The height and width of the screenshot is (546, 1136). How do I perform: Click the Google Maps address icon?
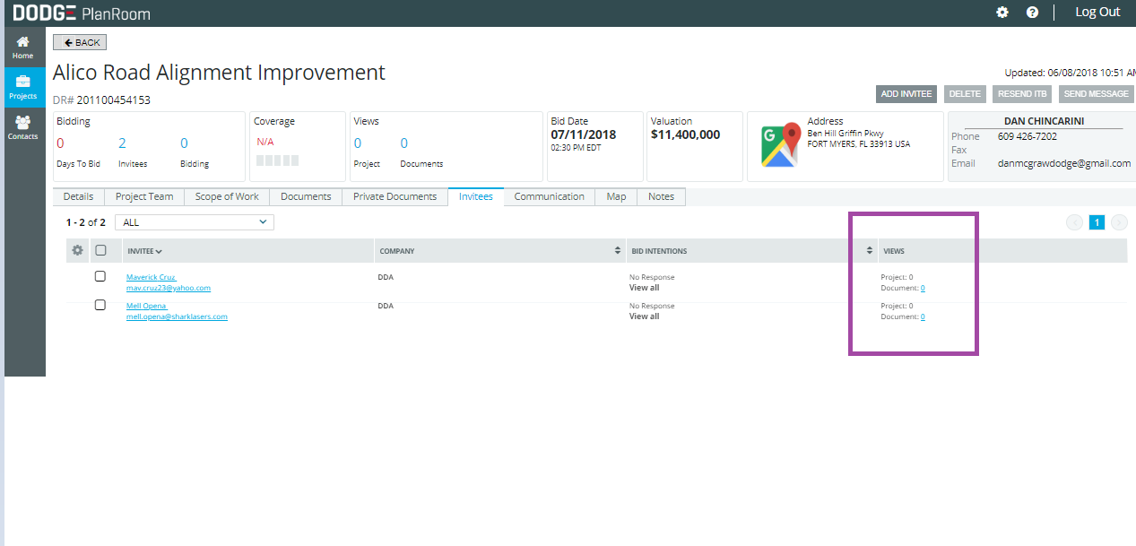pyautogui.click(x=779, y=146)
